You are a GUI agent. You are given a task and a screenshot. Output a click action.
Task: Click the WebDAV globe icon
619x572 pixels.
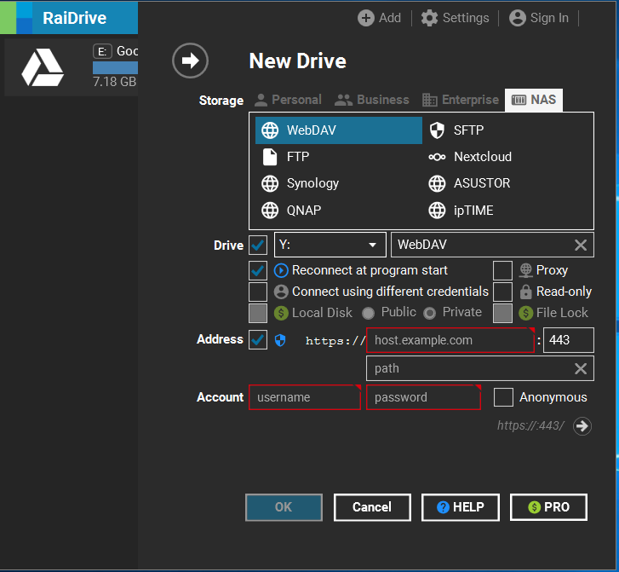click(x=270, y=130)
